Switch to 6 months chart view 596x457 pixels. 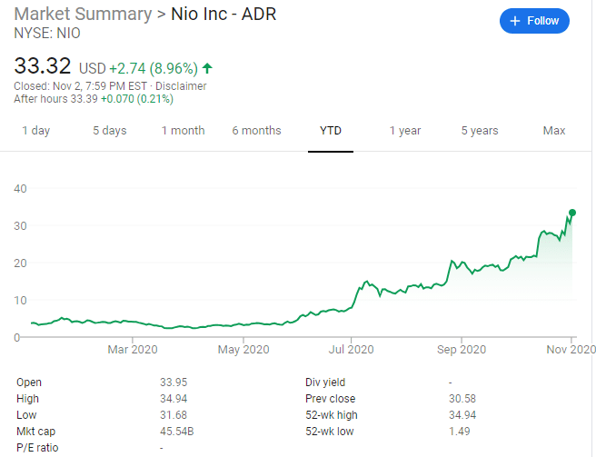click(256, 131)
